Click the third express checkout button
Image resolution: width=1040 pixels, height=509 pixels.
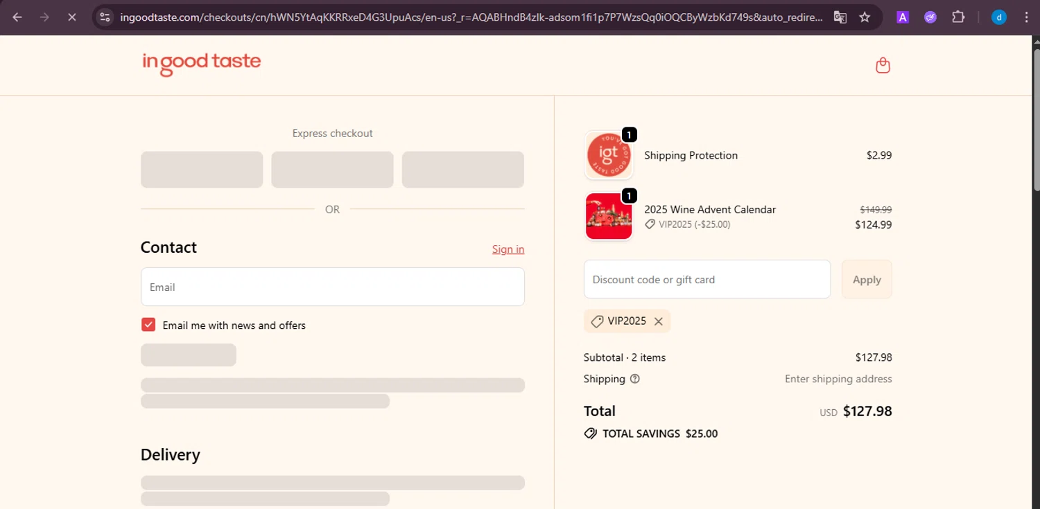click(463, 170)
